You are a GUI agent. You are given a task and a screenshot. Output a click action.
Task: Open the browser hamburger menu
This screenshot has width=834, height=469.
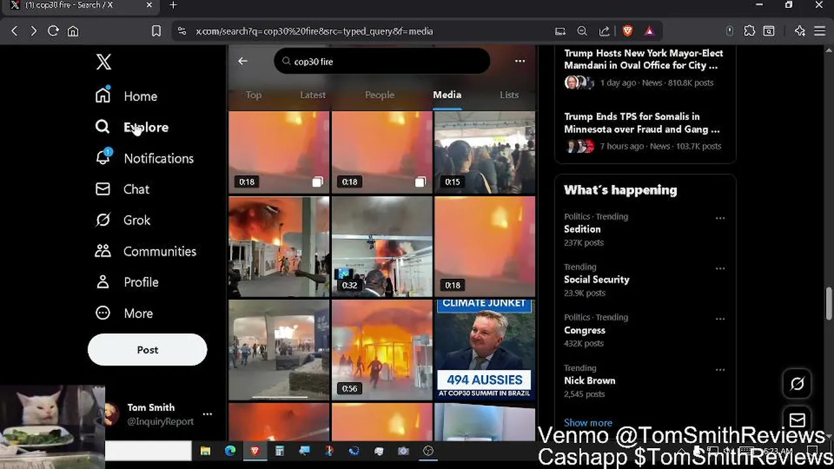pos(820,31)
